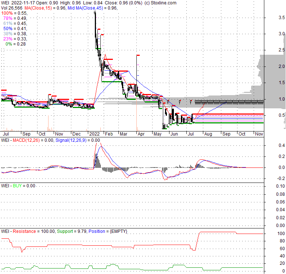286x274 pixels.
Task: Click the 'Vol 26,566' volume label
Action: coord(12,8)
